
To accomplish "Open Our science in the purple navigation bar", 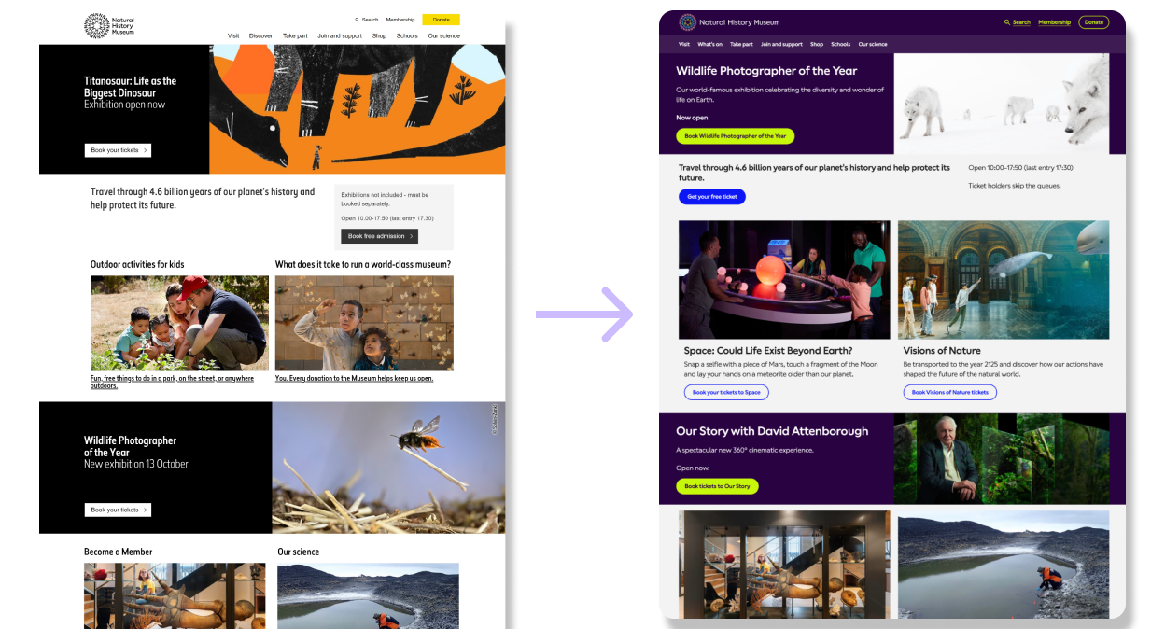I will pyautogui.click(x=873, y=44).
